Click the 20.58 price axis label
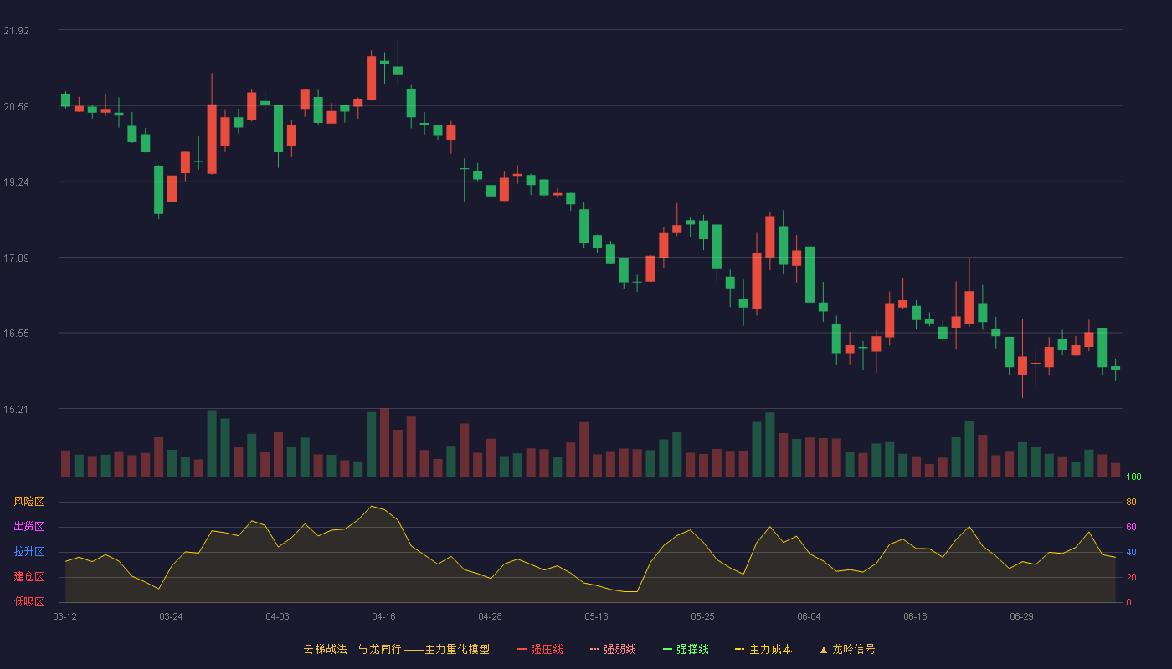 [x=16, y=106]
